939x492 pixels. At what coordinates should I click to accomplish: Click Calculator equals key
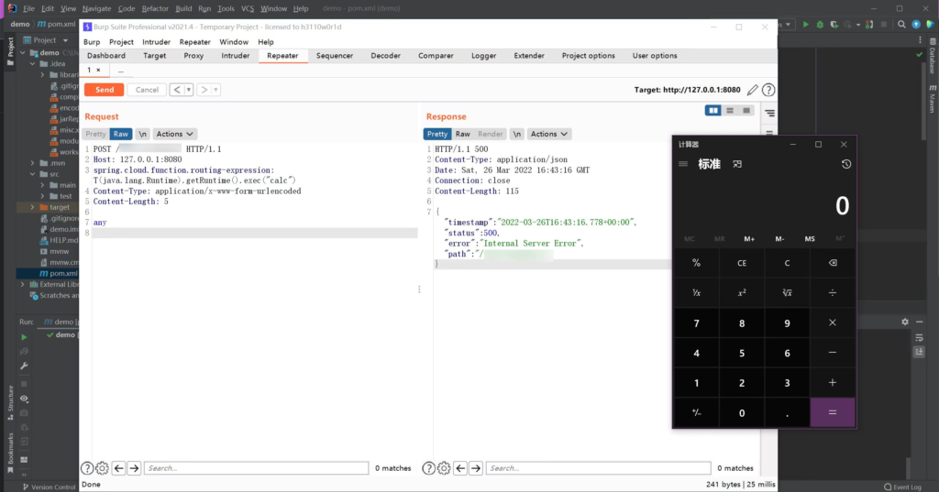pos(833,412)
